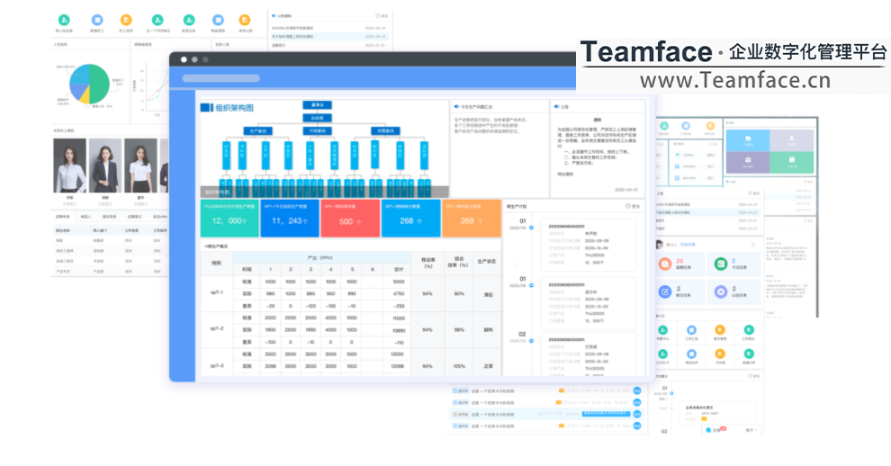This screenshot has height=466, width=891.
Task: Select the 面试安排 tab
Action: [109, 217]
